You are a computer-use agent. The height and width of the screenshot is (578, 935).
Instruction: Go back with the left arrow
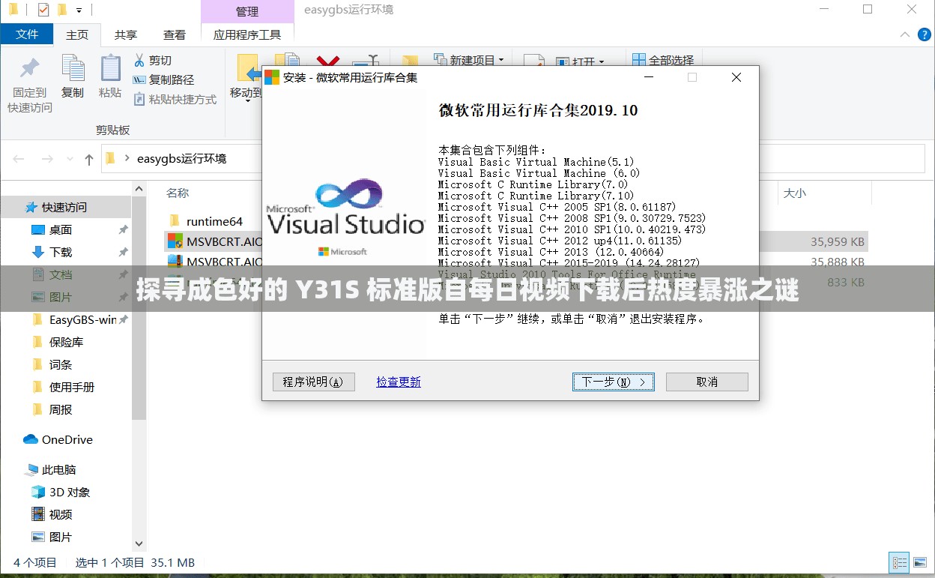pyautogui.click(x=19, y=159)
